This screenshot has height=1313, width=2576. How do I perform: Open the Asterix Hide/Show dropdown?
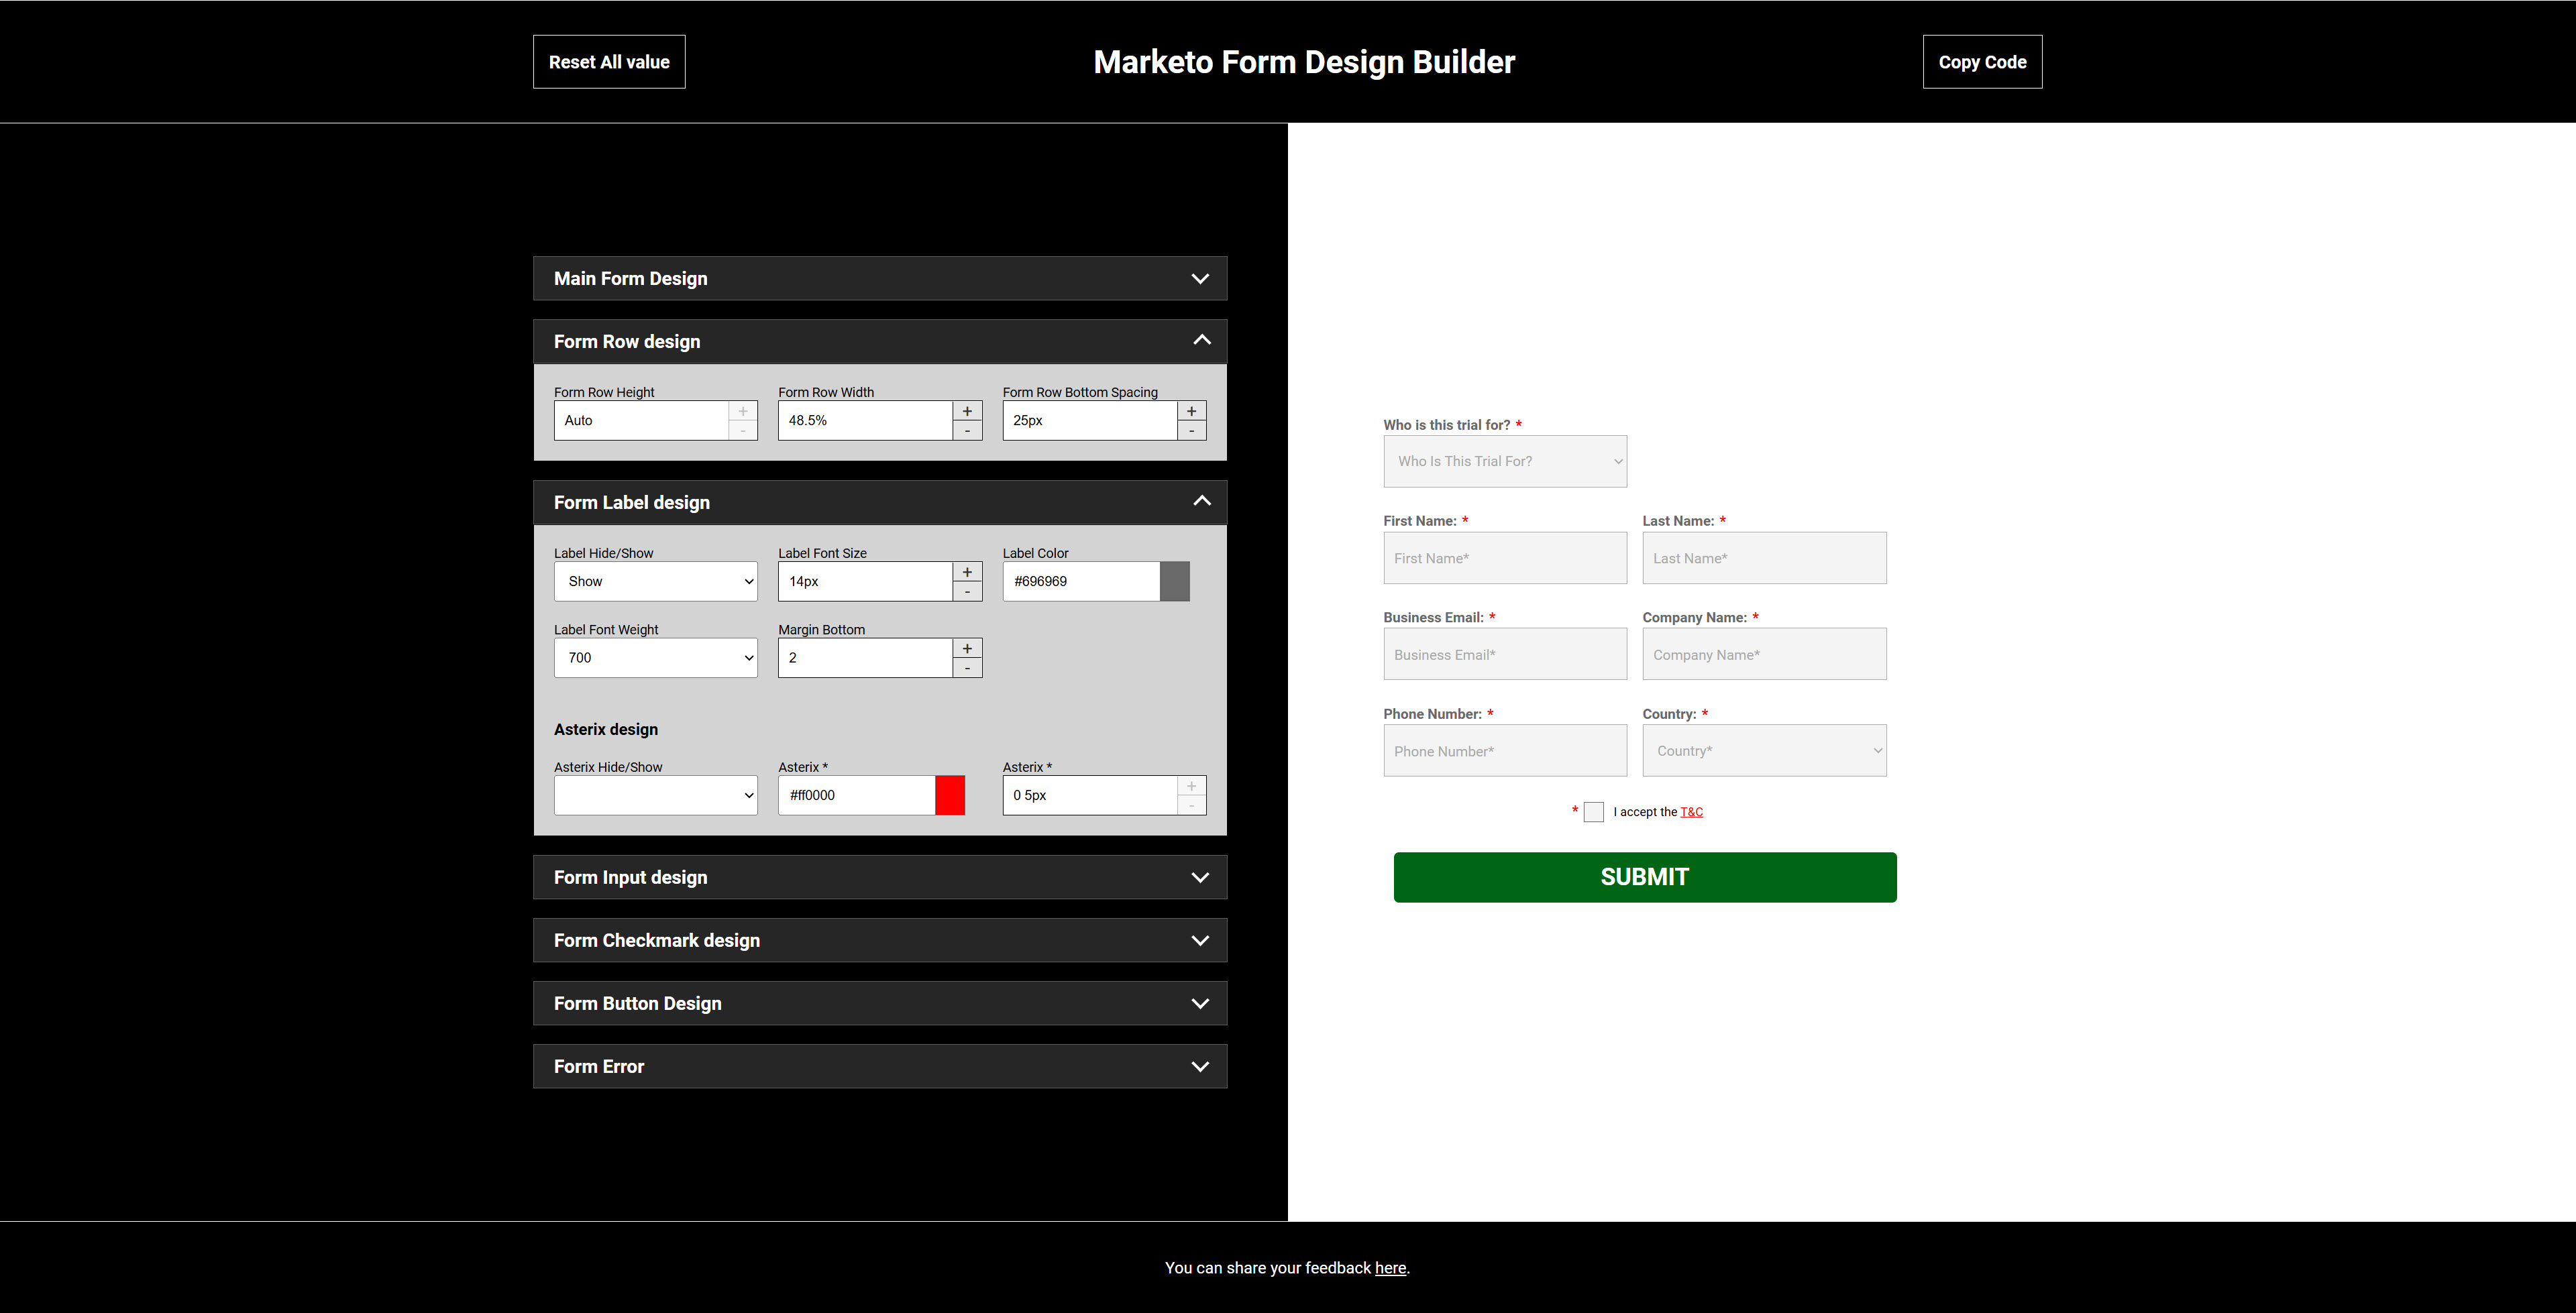point(655,795)
